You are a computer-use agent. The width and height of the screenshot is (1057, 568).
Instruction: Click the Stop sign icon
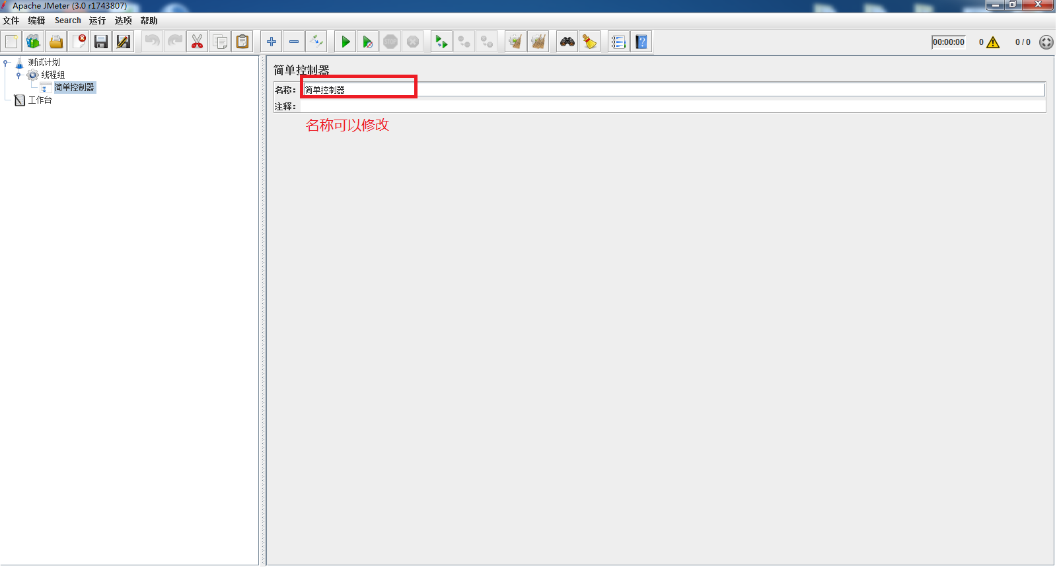[390, 42]
